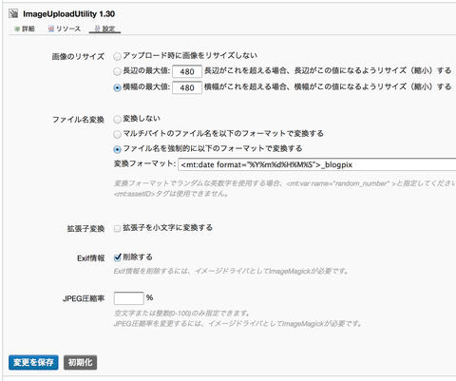Select the 長辺の最大値 radio option
The height and width of the screenshot is (381, 456).
point(117,71)
